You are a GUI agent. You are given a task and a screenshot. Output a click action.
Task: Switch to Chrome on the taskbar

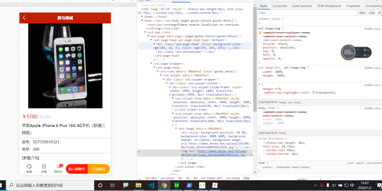tap(164, 185)
